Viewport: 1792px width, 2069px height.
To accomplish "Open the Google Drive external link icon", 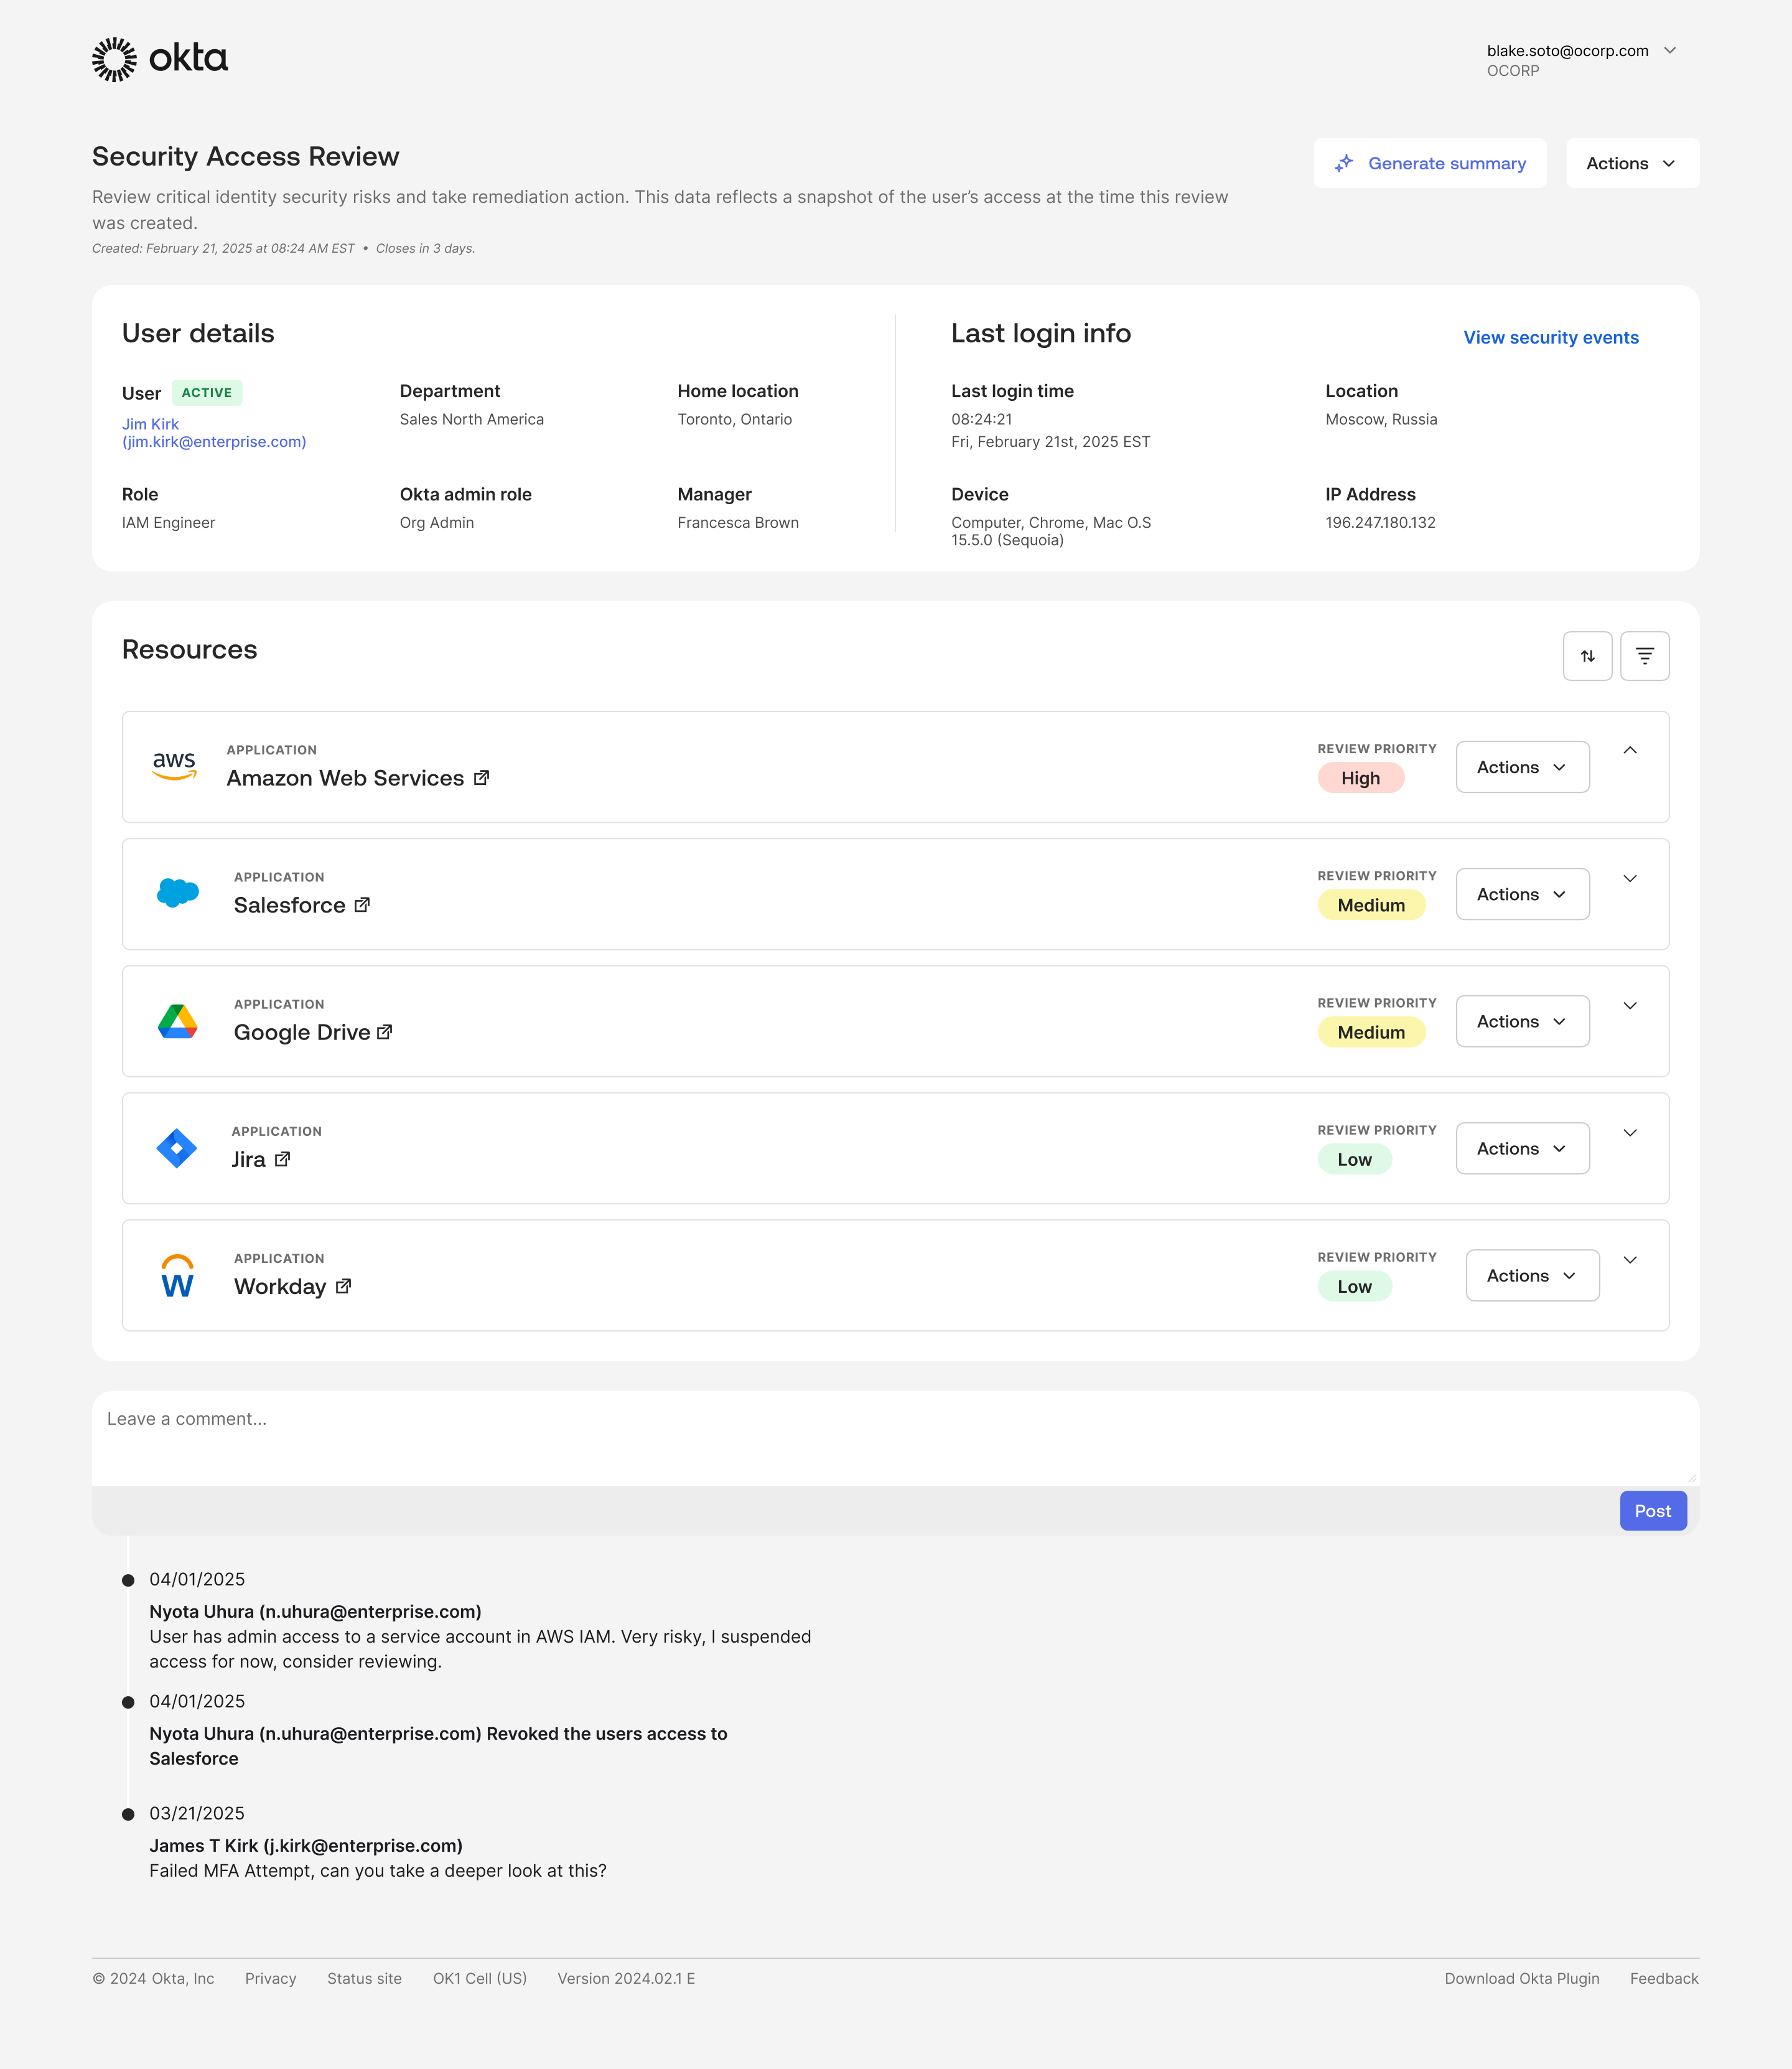I will 385,1031.
